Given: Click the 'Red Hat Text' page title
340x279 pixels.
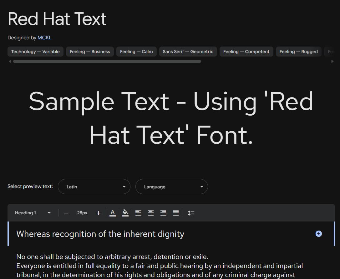Looking at the screenshot, I should tap(57, 19).
